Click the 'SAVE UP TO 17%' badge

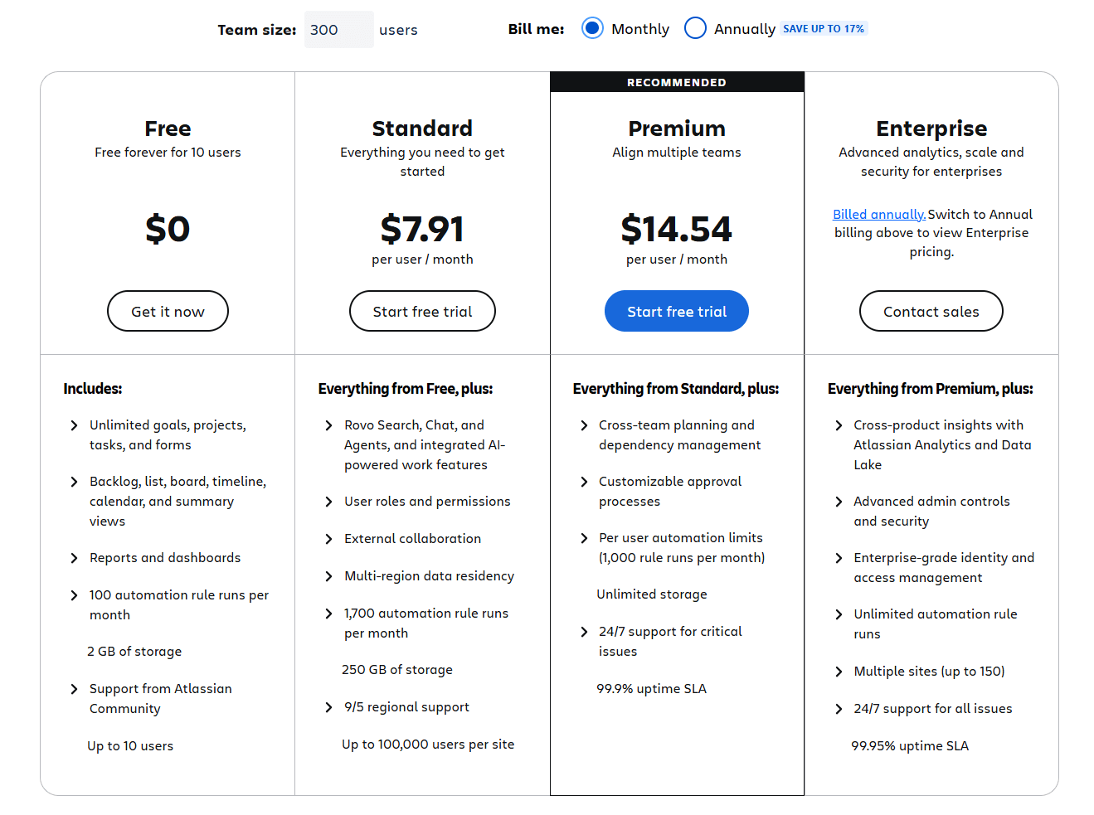(x=824, y=28)
